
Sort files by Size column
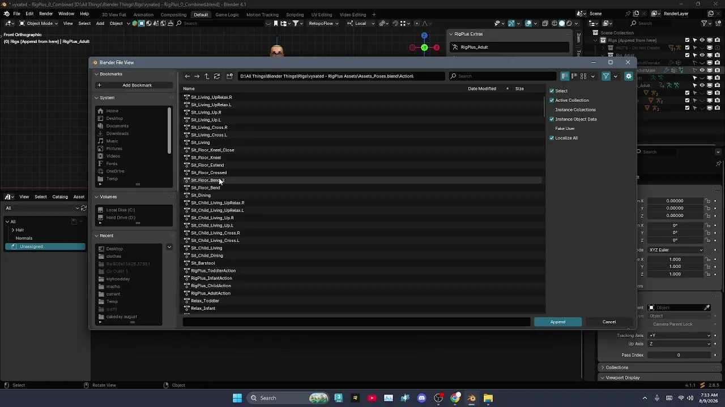(519, 89)
